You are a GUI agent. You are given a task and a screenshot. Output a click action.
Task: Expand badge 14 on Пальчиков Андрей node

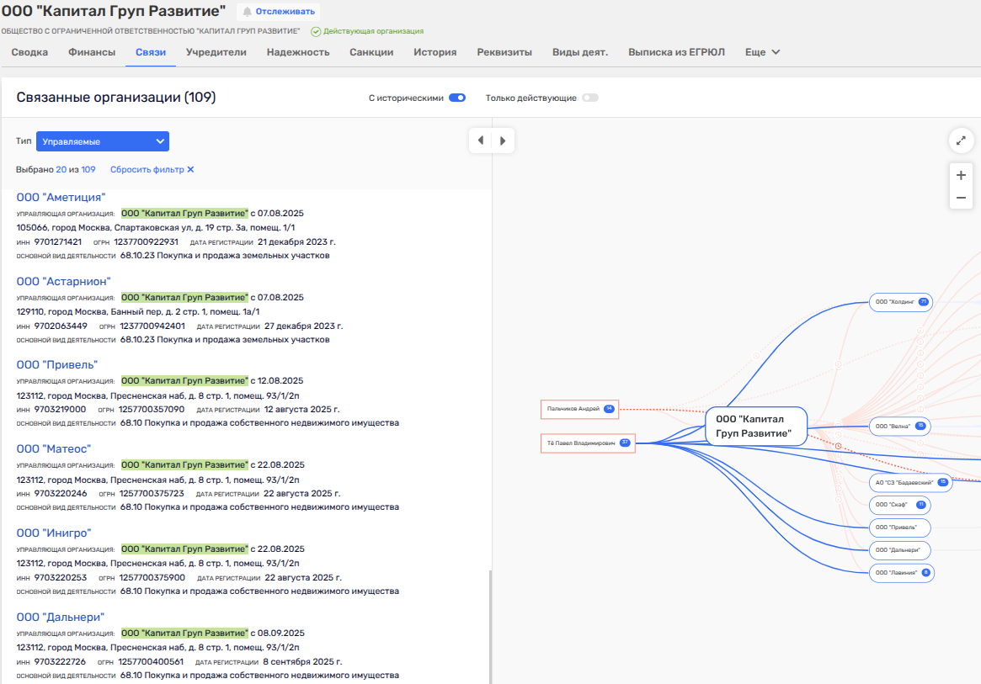click(609, 409)
